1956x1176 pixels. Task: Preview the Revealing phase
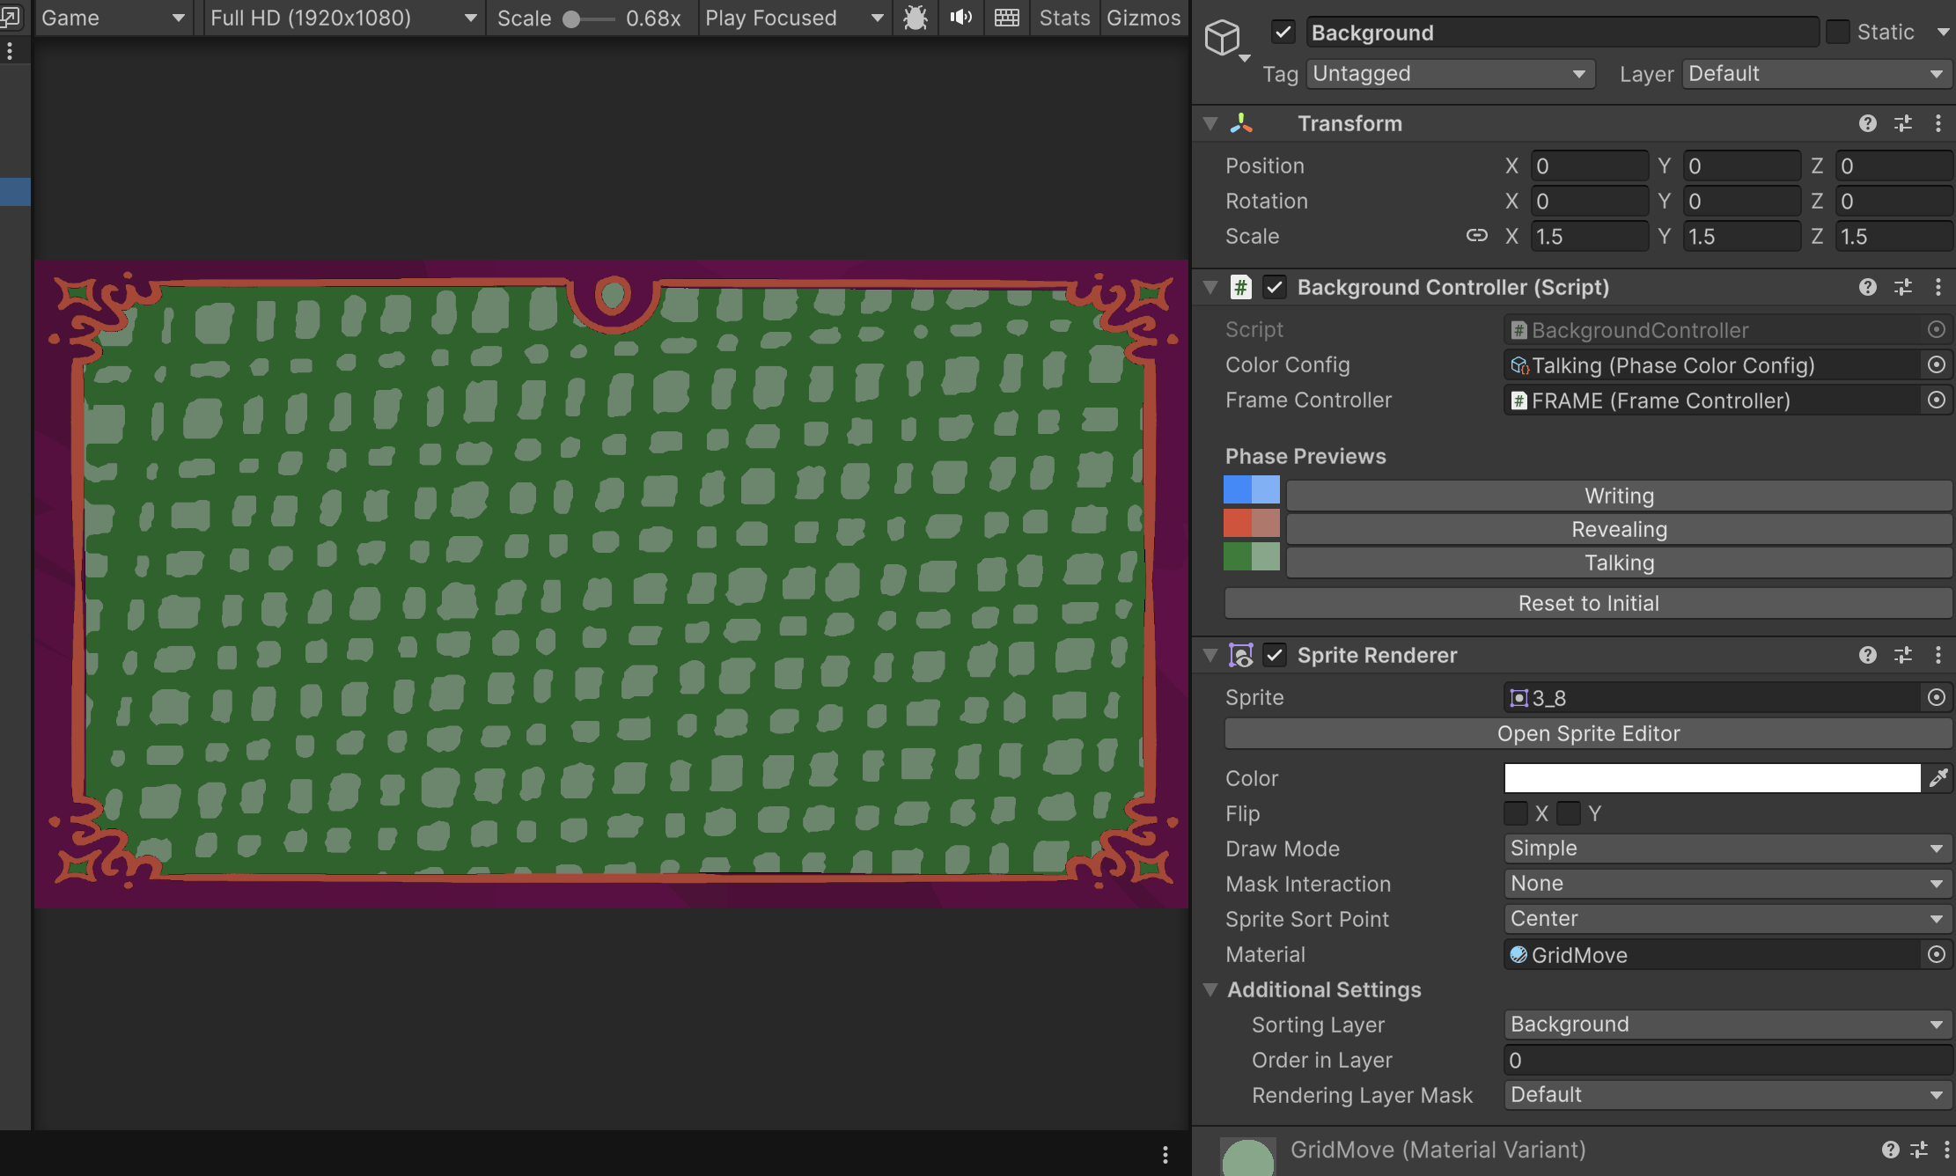tap(1619, 529)
